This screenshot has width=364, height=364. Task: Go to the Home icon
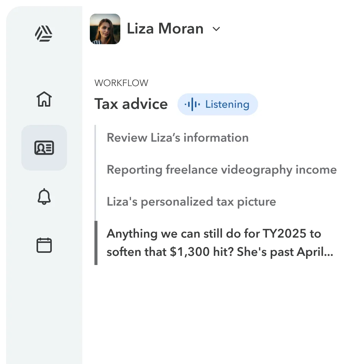[x=44, y=99]
